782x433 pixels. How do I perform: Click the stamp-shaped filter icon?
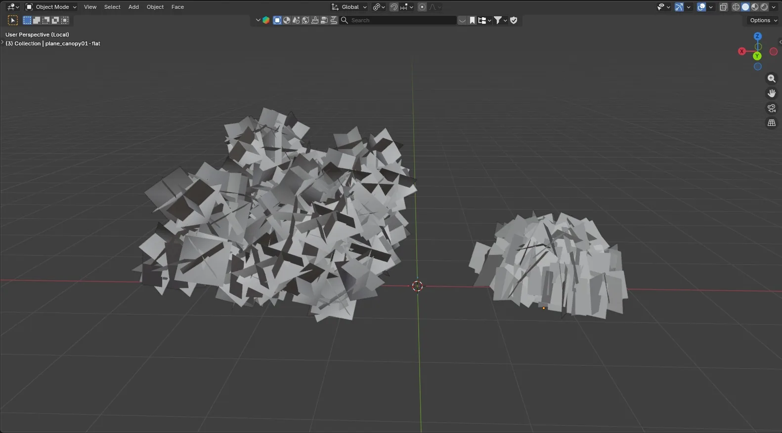pos(334,20)
